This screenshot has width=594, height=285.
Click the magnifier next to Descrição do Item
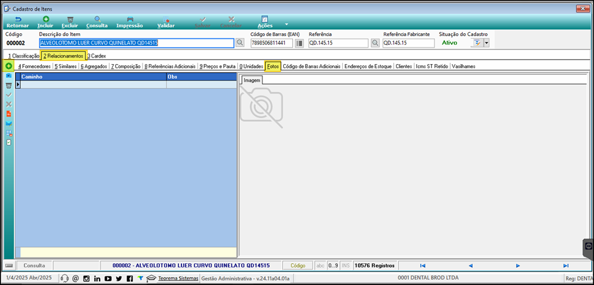240,43
